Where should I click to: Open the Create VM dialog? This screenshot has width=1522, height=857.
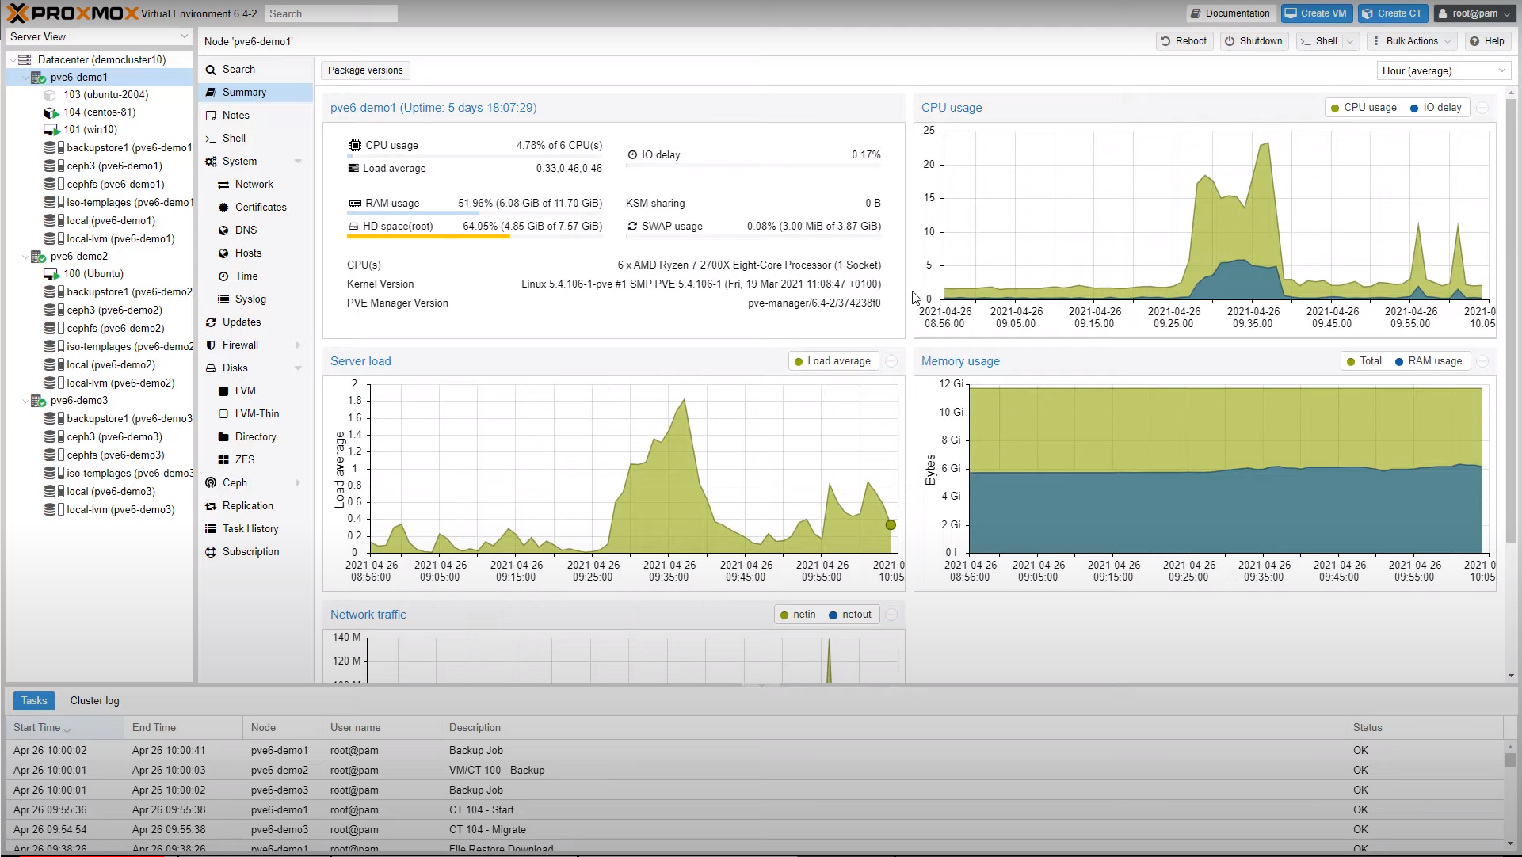pos(1315,13)
